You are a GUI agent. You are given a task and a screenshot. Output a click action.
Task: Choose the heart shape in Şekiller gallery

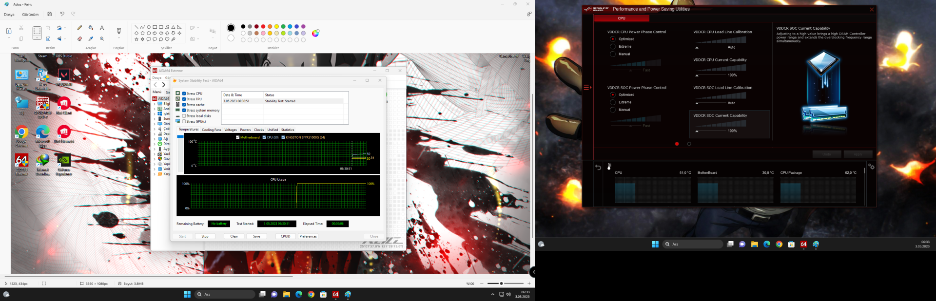pos(167,39)
